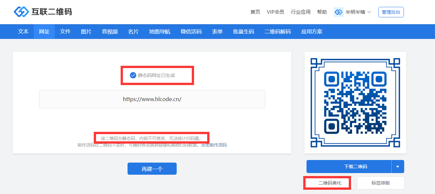435x194 pixels.
Task: Click the 静态码网址已生成 status text
Action: 156,75
